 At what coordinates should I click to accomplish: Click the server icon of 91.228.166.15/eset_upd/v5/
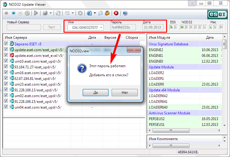tap(11, 101)
